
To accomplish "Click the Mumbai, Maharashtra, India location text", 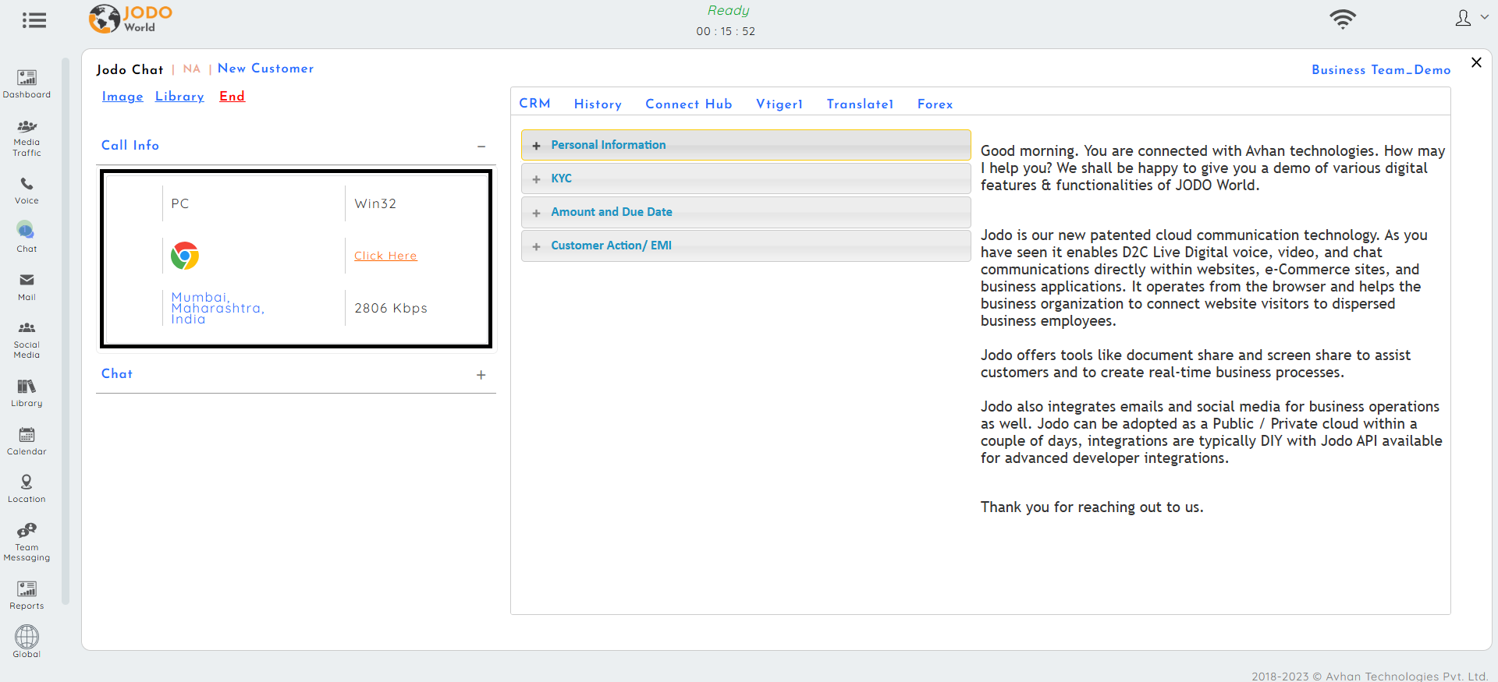I will click(218, 308).
